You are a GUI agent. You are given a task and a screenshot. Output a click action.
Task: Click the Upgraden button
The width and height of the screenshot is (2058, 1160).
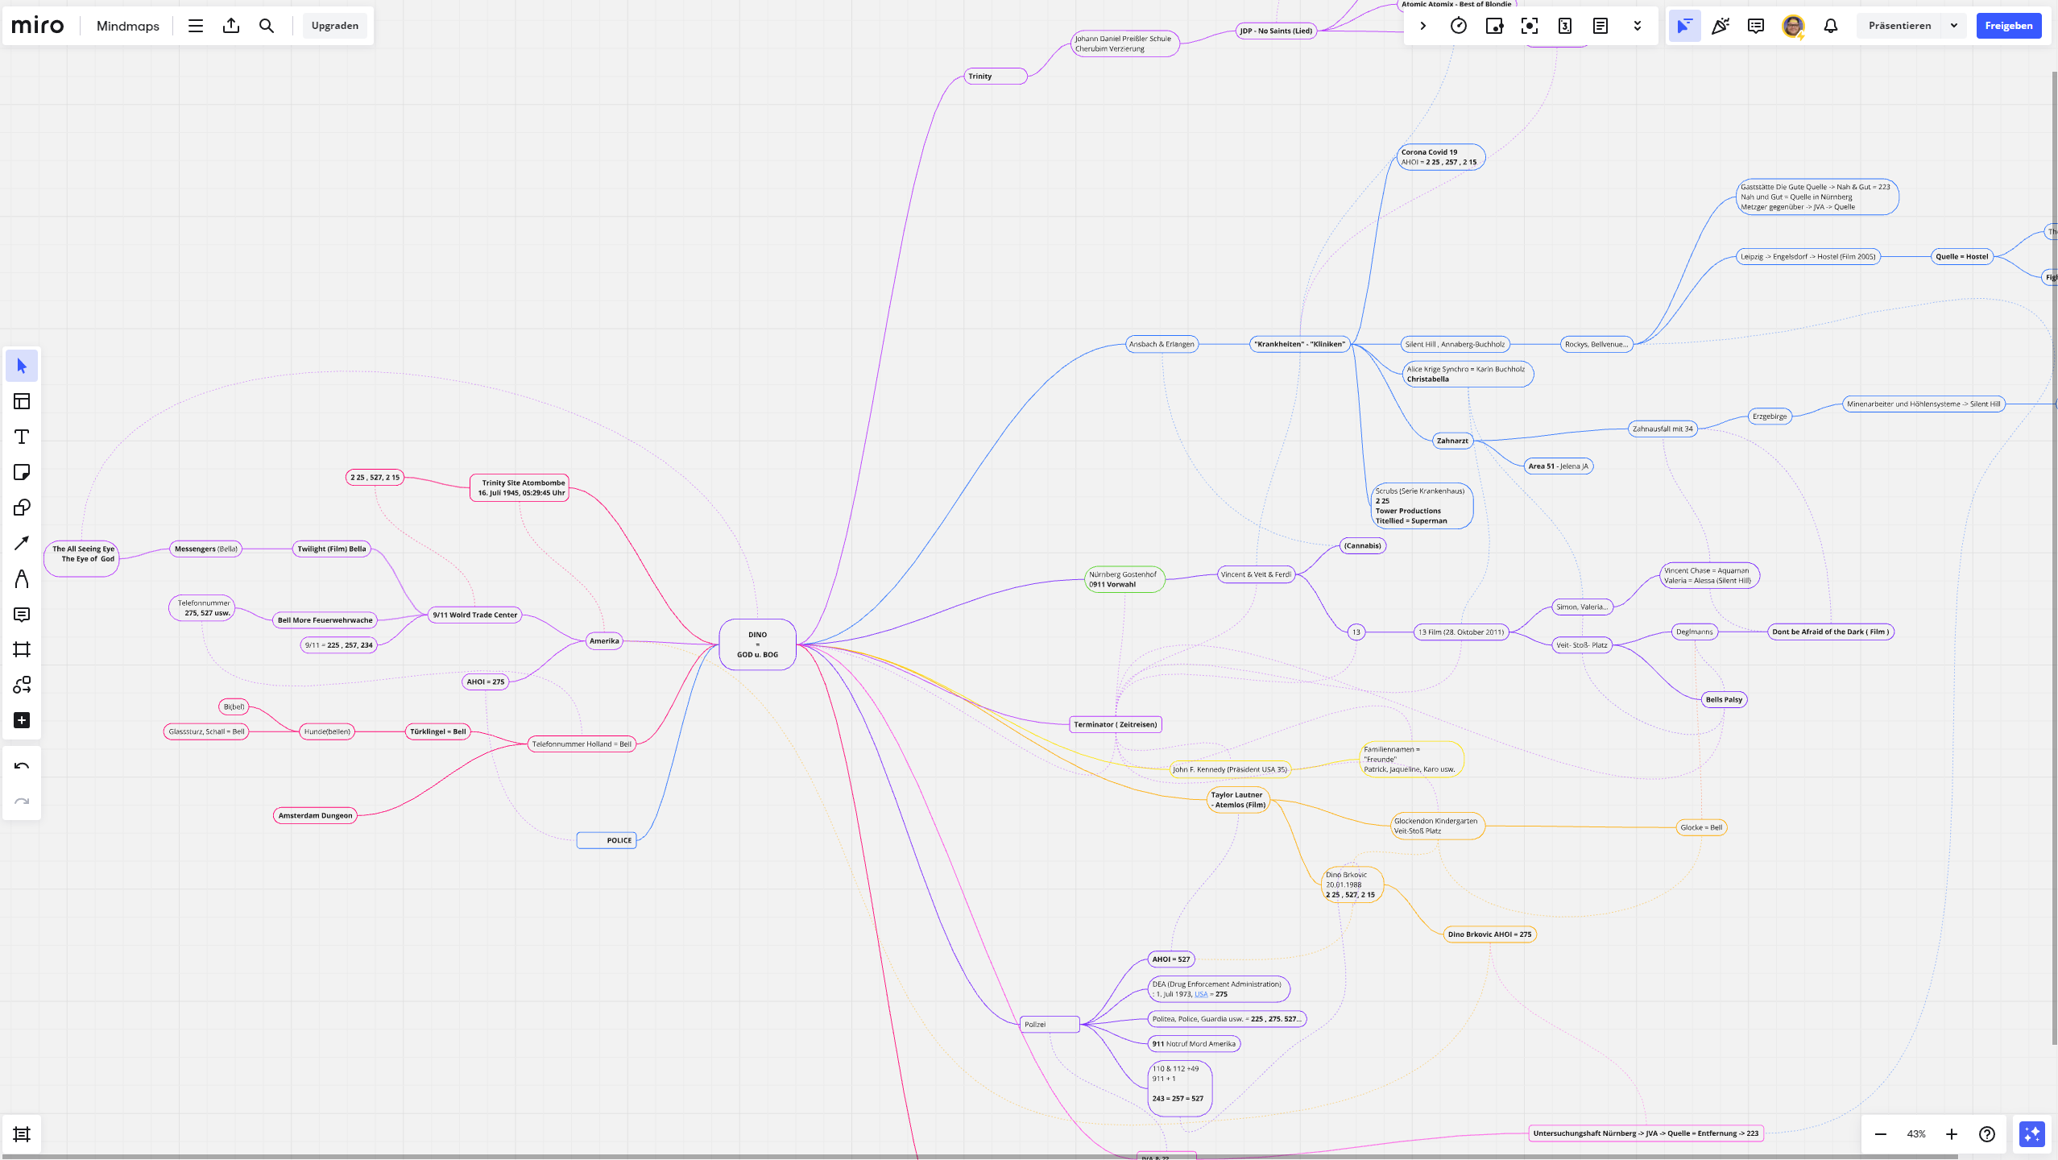(335, 26)
